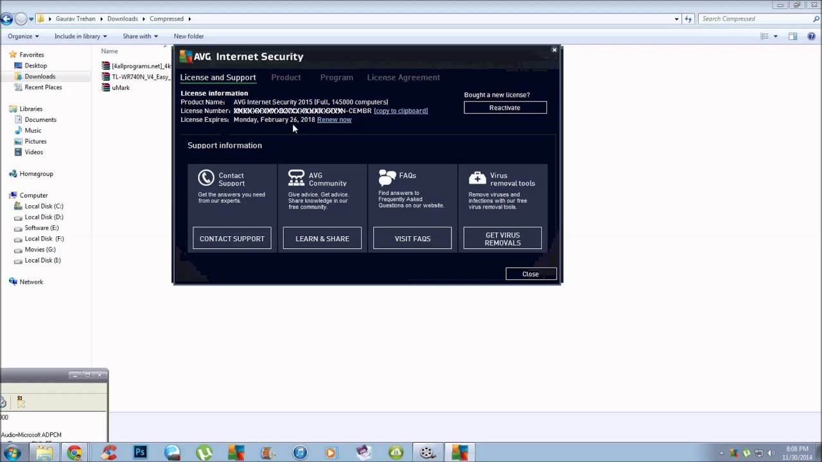Click the Virus removal tools kit icon

click(x=477, y=178)
